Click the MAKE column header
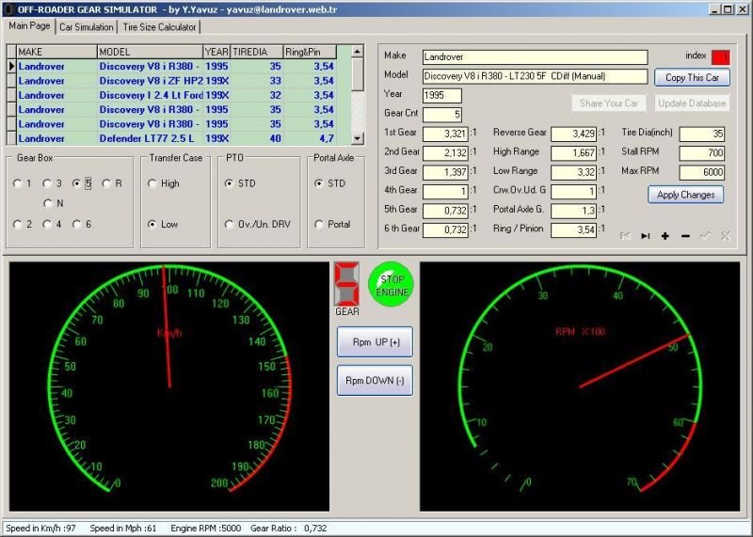Image resolution: width=753 pixels, height=537 pixels. click(x=56, y=52)
